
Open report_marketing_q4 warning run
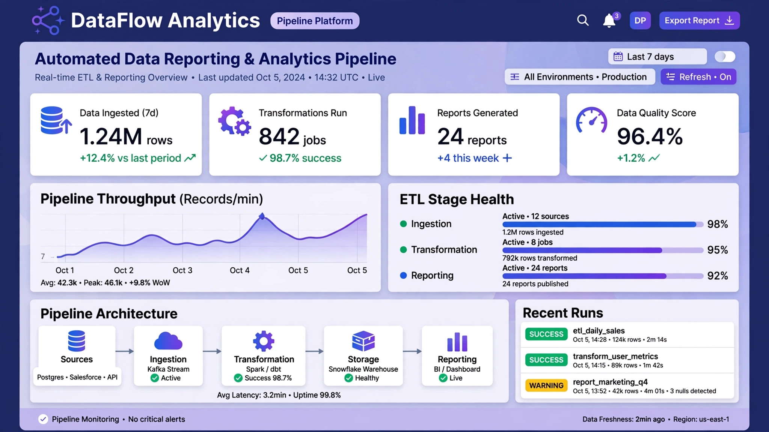(627, 386)
